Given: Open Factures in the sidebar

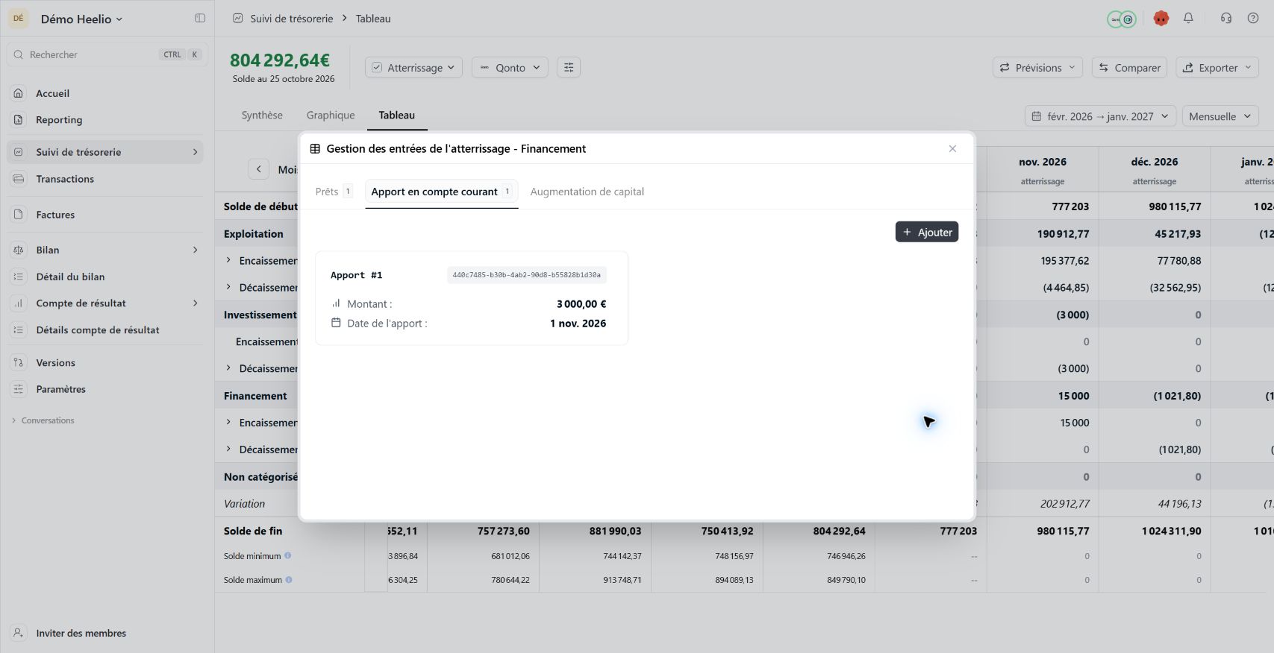Looking at the screenshot, I should pos(105,215).
